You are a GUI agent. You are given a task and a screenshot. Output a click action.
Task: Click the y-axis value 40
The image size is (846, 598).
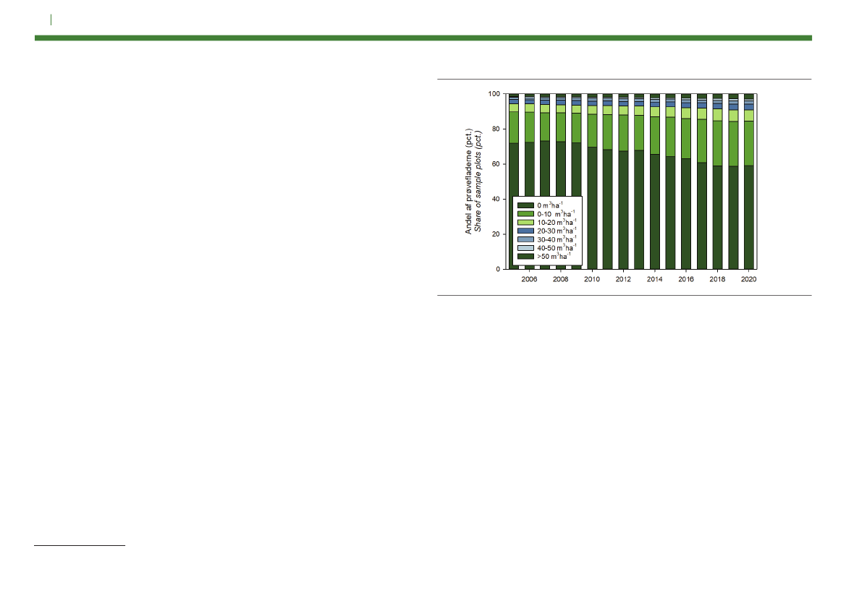[x=496, y=199]
